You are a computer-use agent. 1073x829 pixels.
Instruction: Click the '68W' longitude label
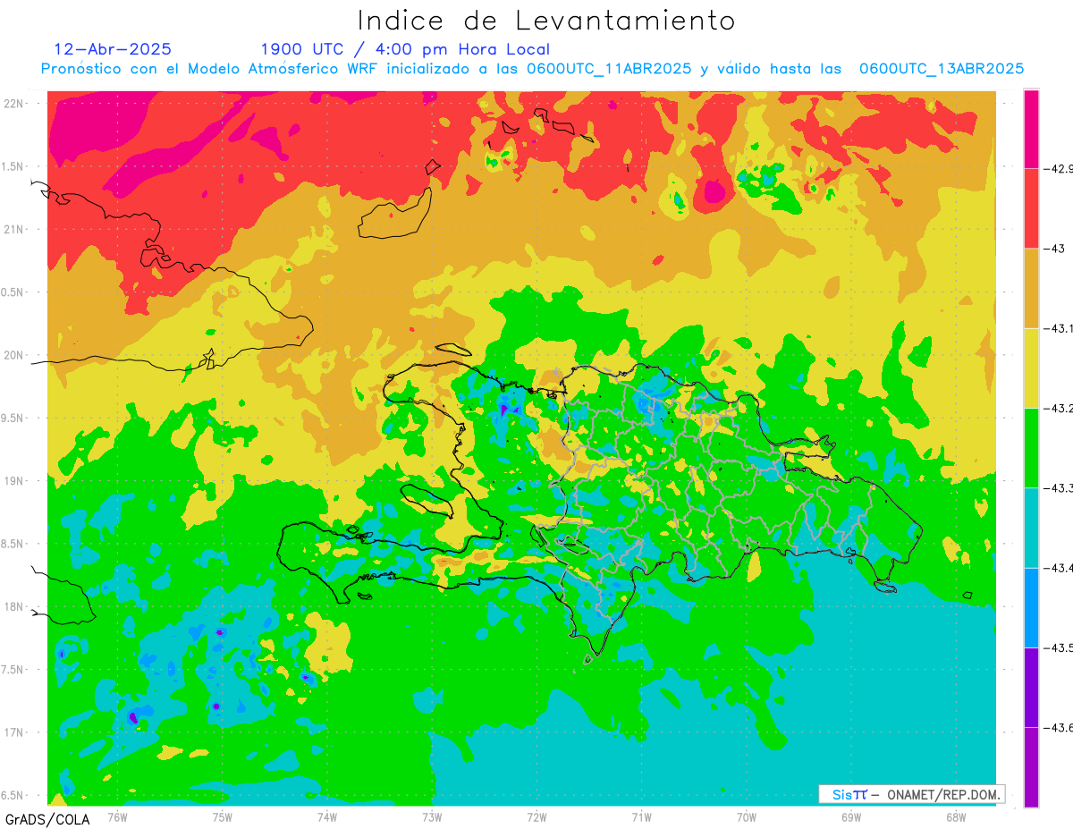pos(956,816)
